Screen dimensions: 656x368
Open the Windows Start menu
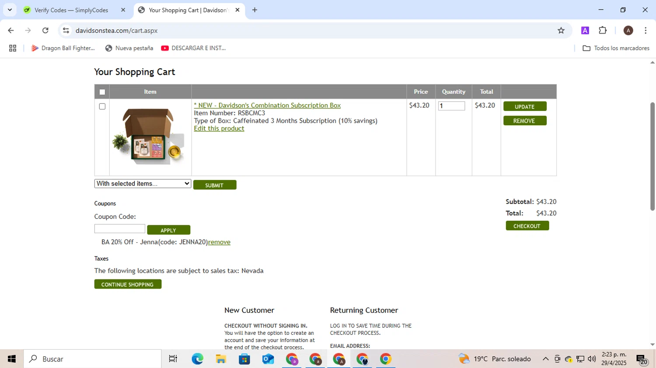click(12, 359)
